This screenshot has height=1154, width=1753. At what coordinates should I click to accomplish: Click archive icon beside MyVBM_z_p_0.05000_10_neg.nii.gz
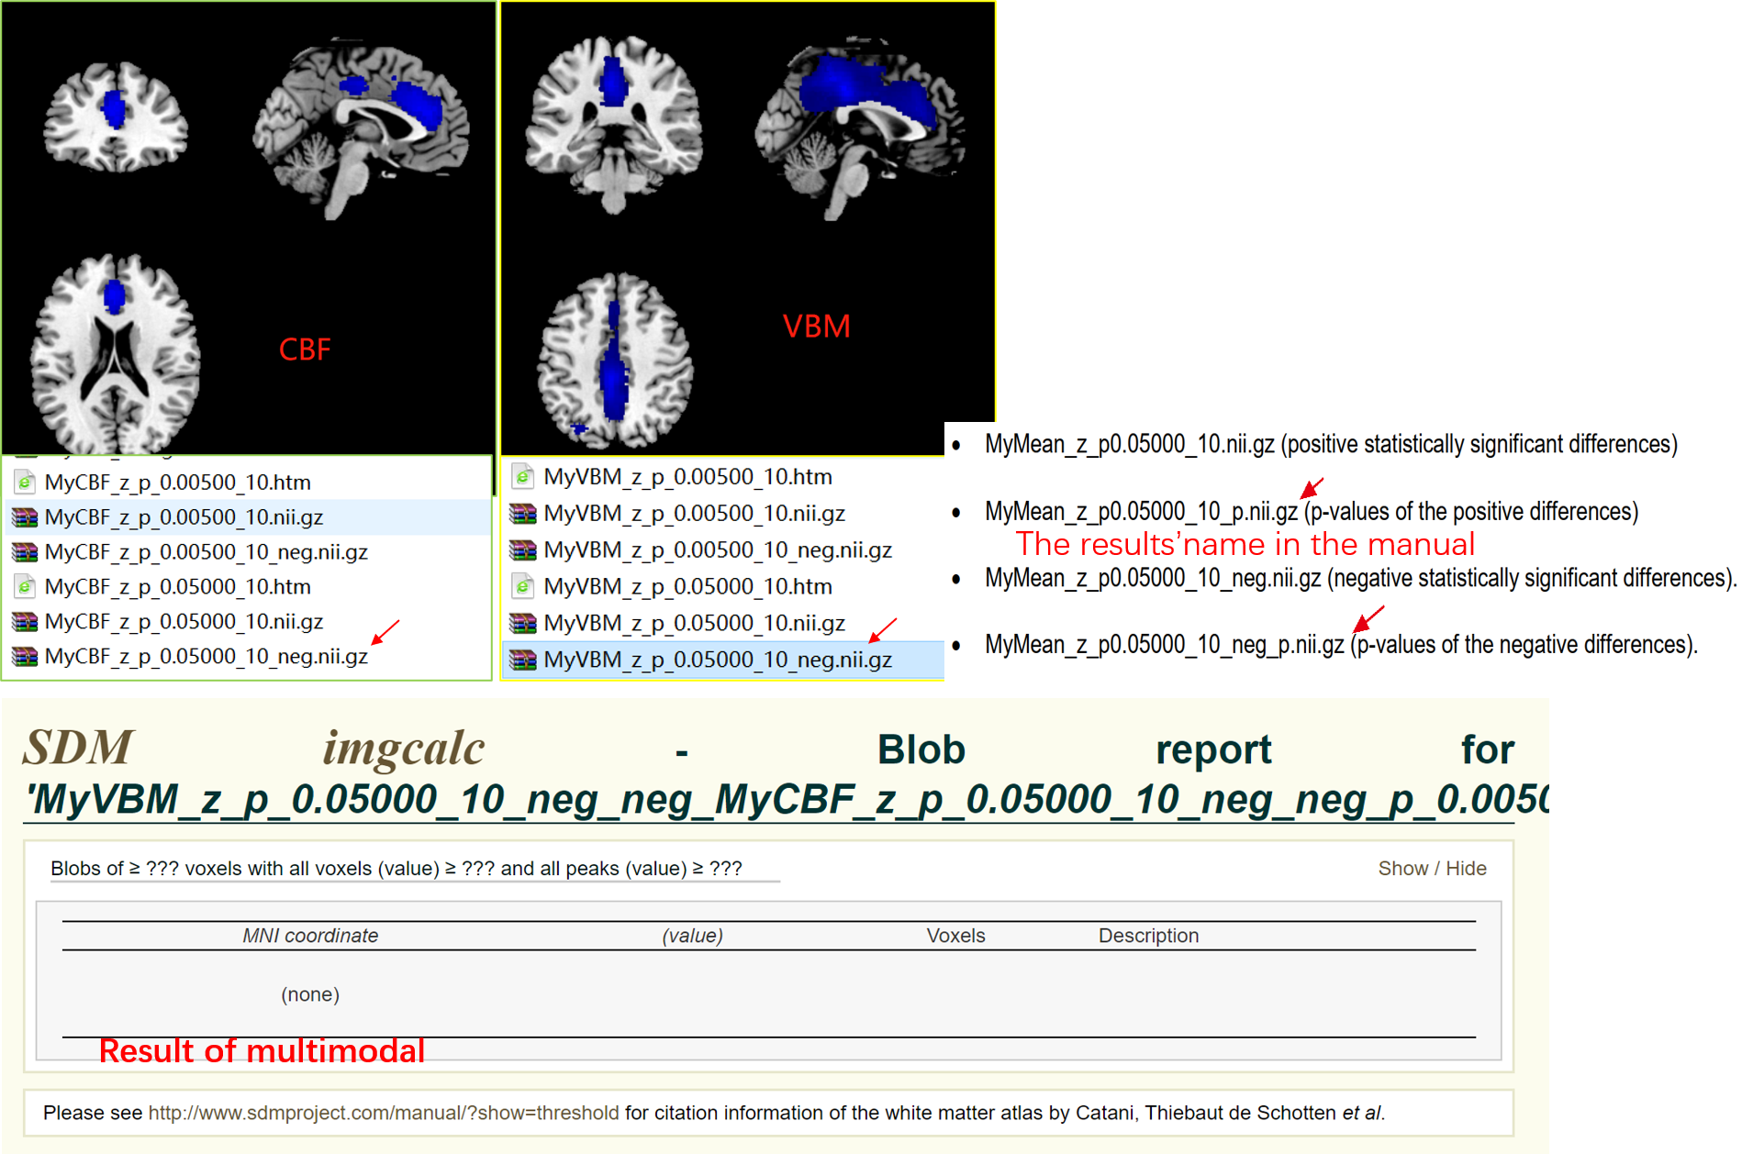[x=523, y=660]
